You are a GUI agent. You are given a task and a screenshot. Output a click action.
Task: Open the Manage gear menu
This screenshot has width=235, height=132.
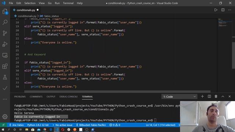coord(5,117)
